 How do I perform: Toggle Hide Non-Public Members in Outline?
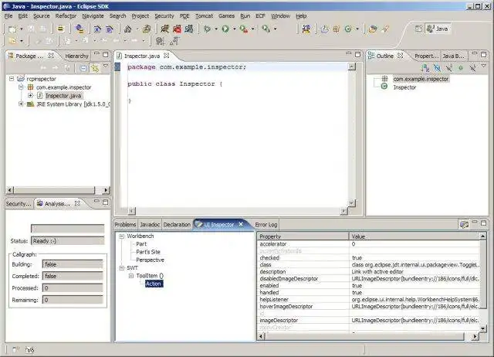tap(461, 67)
